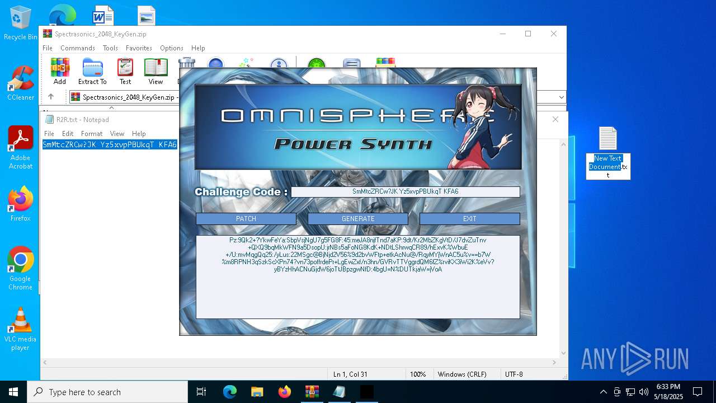The image size is (716, 403).
Task: Select the Recycle Bin desktop icon
Action: (x=20, y=24)
